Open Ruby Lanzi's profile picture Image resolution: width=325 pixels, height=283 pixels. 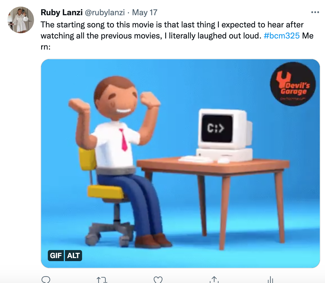21,20
